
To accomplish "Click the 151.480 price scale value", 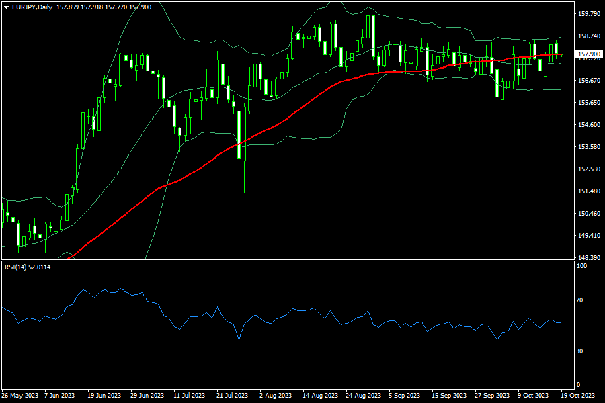I will point(589,191).
